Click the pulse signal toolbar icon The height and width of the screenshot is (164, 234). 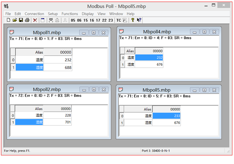tap(65, 20)
